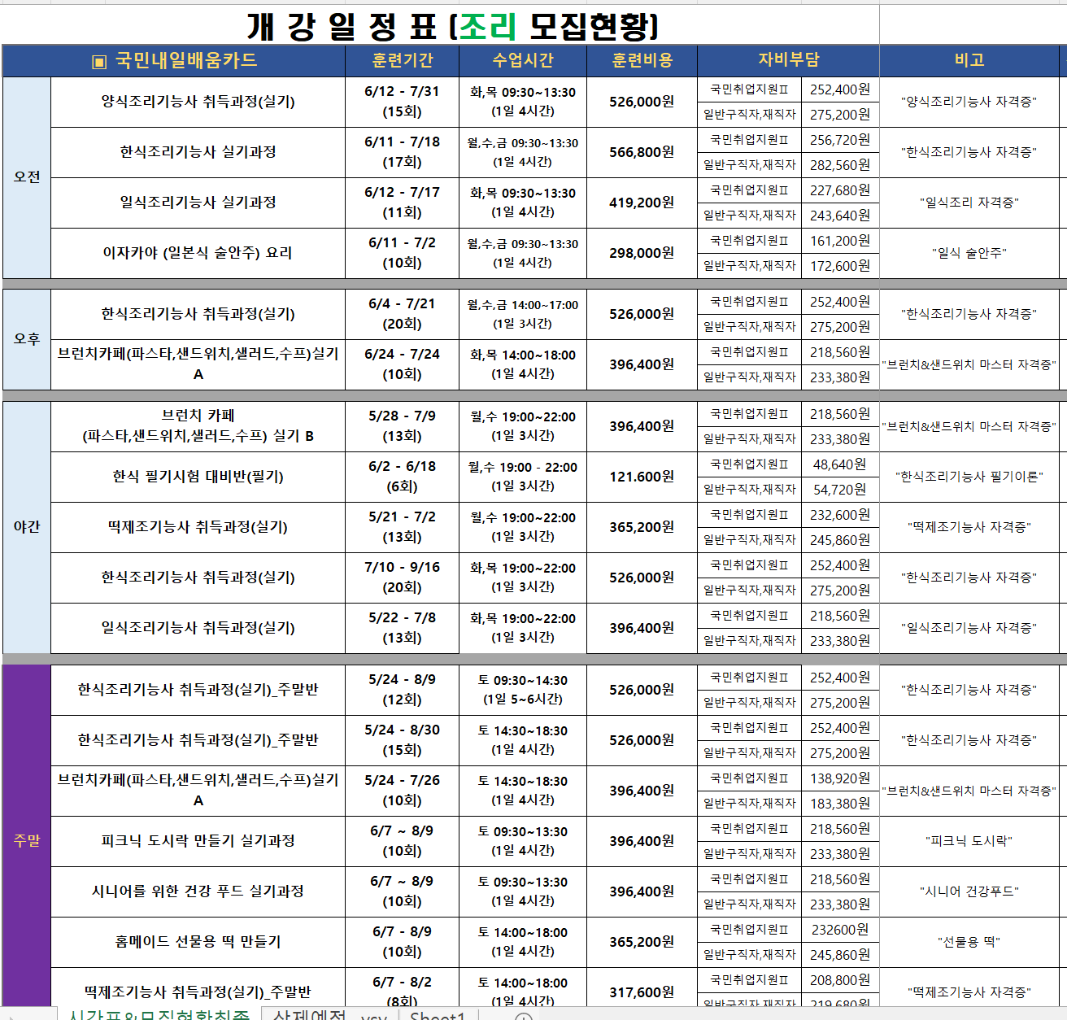Switch to the Sheet1 tab
Image resolution: width=1067 pixels, height=1020 pixels.
(438, 1016)
